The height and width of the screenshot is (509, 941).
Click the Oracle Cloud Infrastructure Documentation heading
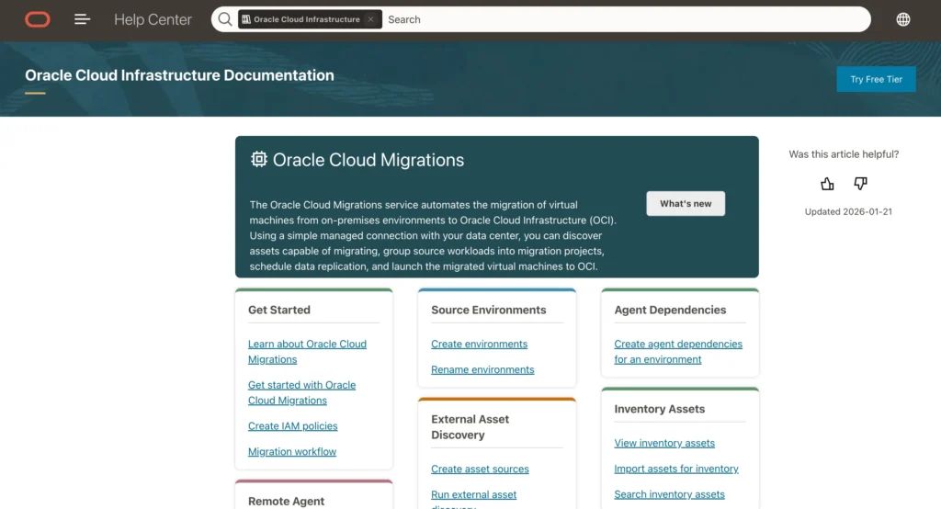(179, 75)
